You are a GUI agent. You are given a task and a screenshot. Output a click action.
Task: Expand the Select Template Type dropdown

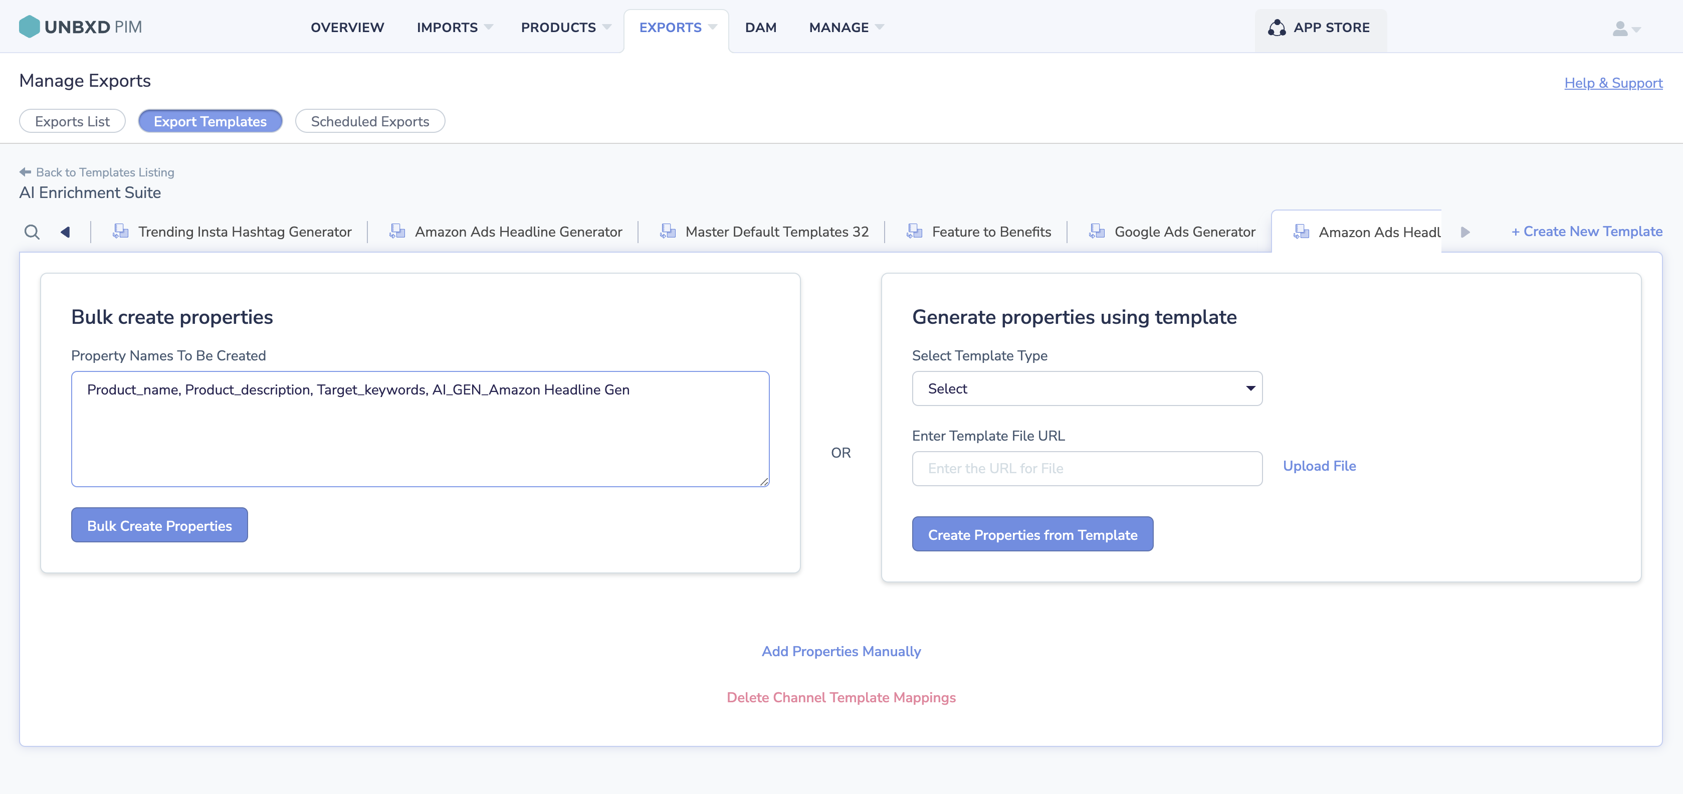pos(1087,389)
